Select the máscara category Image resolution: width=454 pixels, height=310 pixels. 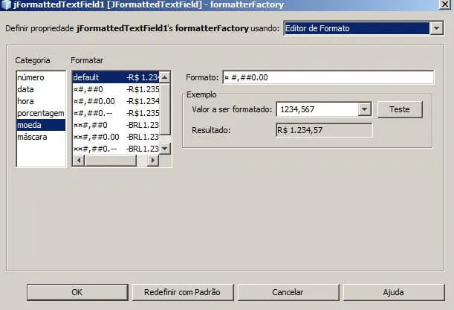(33, 137)
